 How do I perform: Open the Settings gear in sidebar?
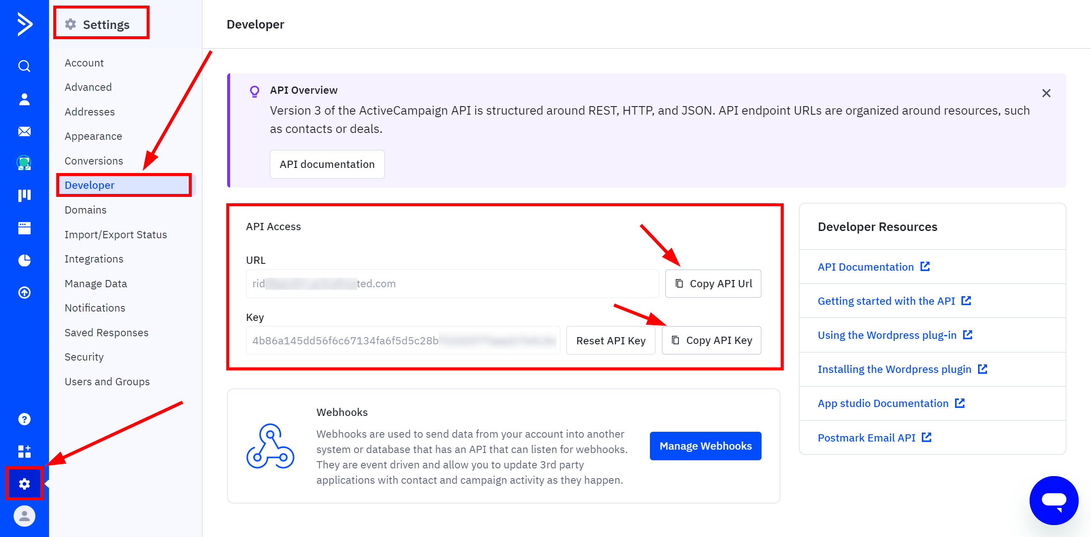(x=24, y=484)
